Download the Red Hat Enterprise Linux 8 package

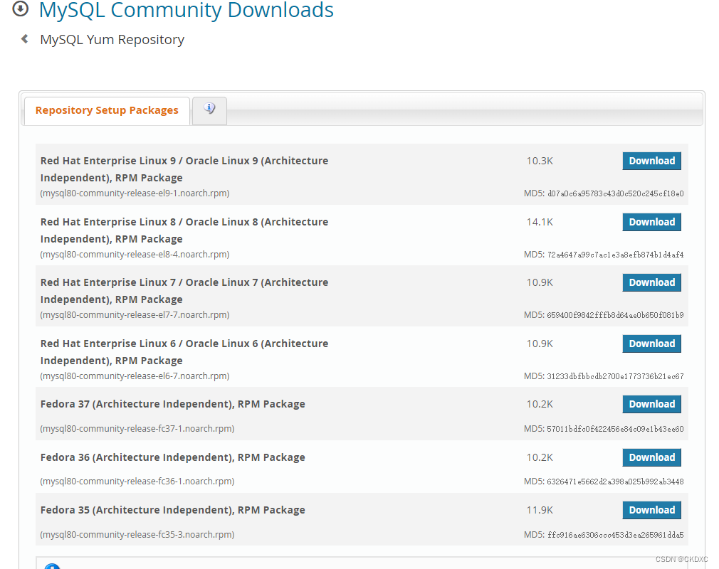pos(651,222)
